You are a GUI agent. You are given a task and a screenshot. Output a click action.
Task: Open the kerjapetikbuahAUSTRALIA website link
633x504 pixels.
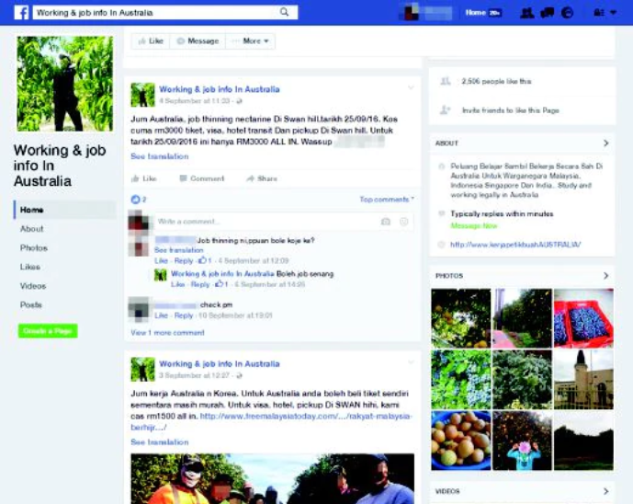515,245
